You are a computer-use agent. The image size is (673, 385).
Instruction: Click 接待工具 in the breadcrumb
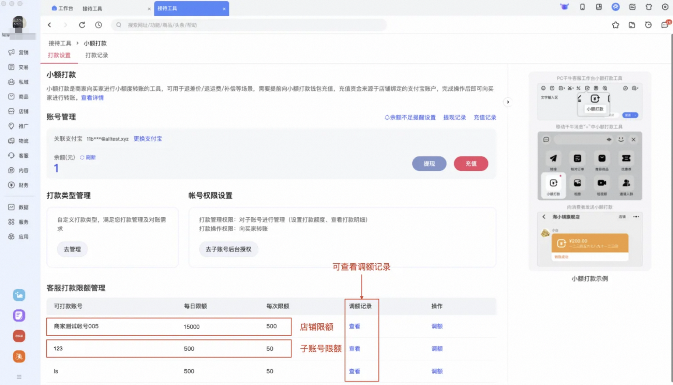coord(60,43)
